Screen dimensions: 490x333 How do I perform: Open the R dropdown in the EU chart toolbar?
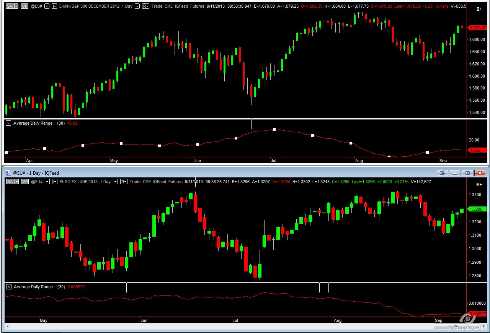(124, 182)
